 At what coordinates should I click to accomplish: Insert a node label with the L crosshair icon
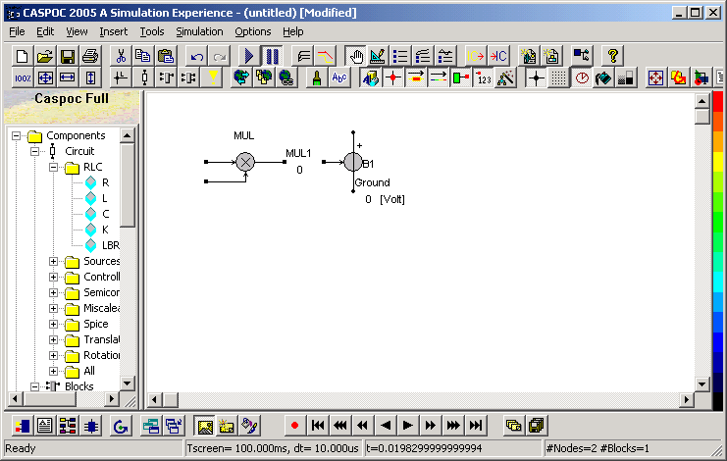click(121, 77)
